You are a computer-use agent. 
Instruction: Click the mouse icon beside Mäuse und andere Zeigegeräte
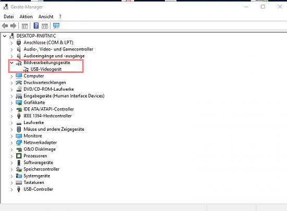[19, 129]
